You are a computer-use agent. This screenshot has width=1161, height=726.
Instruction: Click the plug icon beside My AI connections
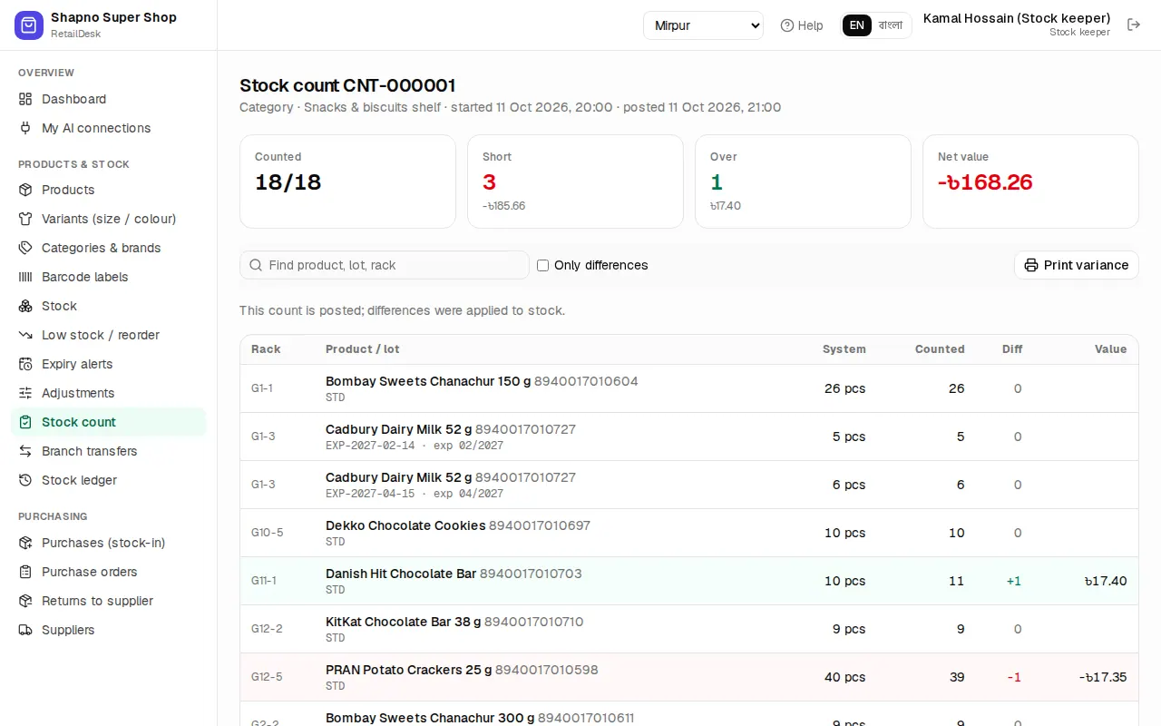point(25,128)
